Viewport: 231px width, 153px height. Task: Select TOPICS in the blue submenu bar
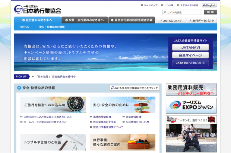24,27
